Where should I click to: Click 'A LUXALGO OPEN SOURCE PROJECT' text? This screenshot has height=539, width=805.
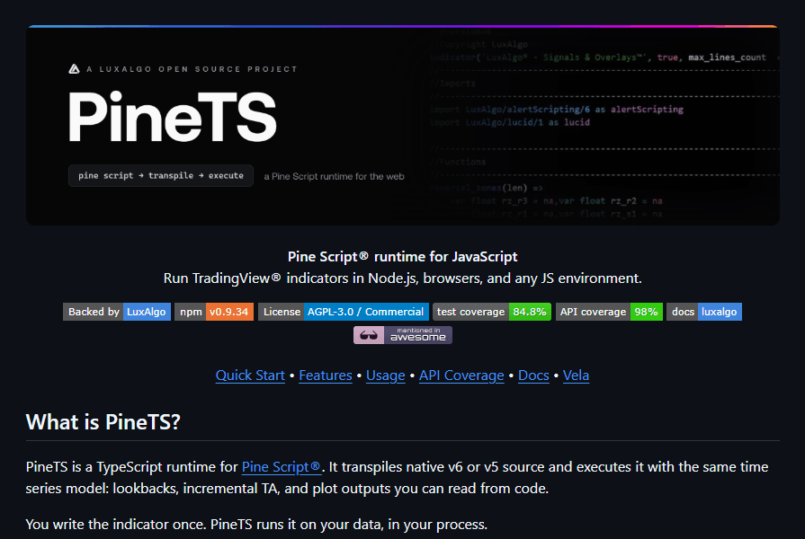[192, 69]
